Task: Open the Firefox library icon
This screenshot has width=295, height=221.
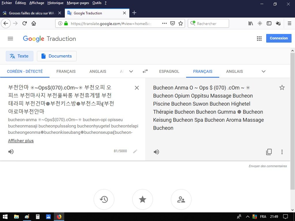Action: [251, 24]
